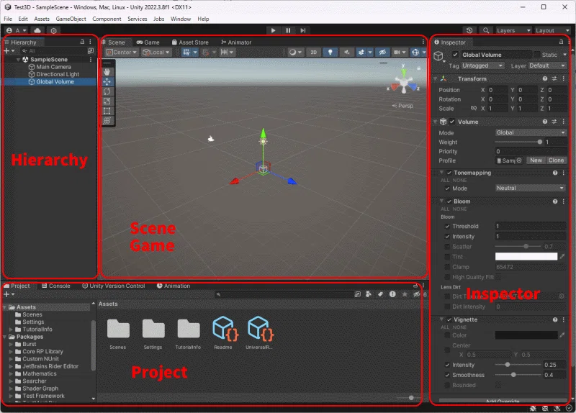This screenshot has width=576, height=413.
Task: Click the Inspector lock icon
Action: (x=561, y=42)
